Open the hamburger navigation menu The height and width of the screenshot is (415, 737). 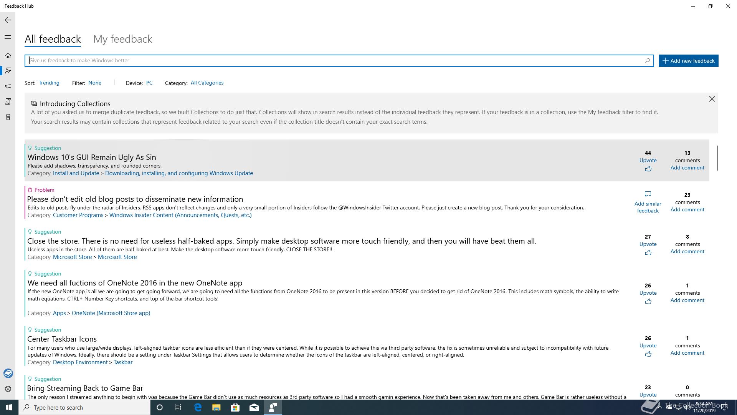(8, 37)
